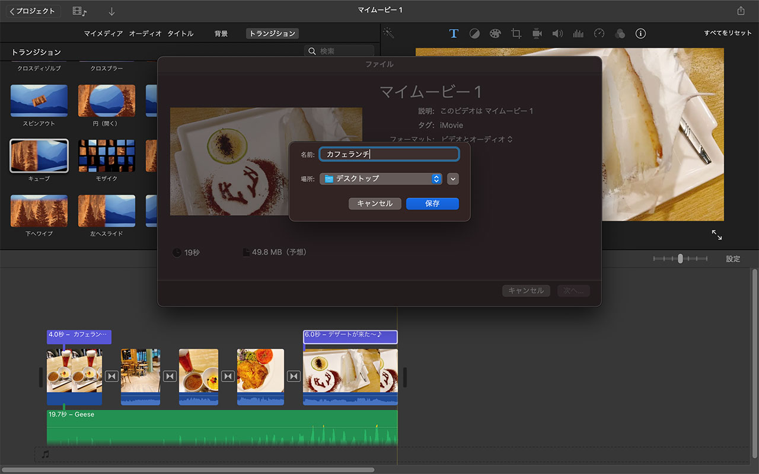Click the 名前 filename input field
Screen dimensions: 759x474
389,154
